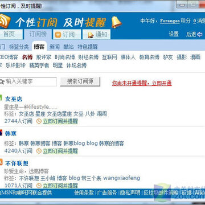Click the 搜索订阅源 button
This screenshot has width=205, height=205.
80,81
